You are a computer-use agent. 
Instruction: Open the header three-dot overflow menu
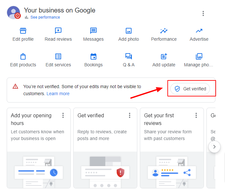(203, 13)
